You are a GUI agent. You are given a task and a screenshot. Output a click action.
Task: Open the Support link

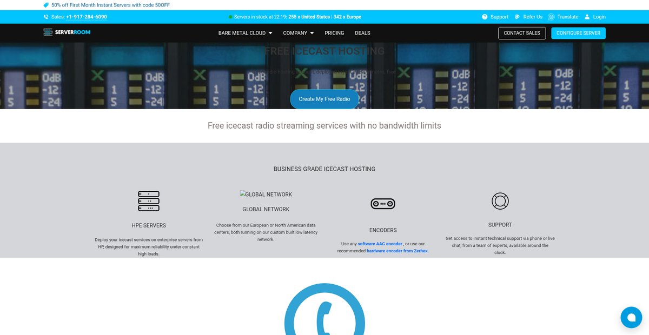(499, 17)
